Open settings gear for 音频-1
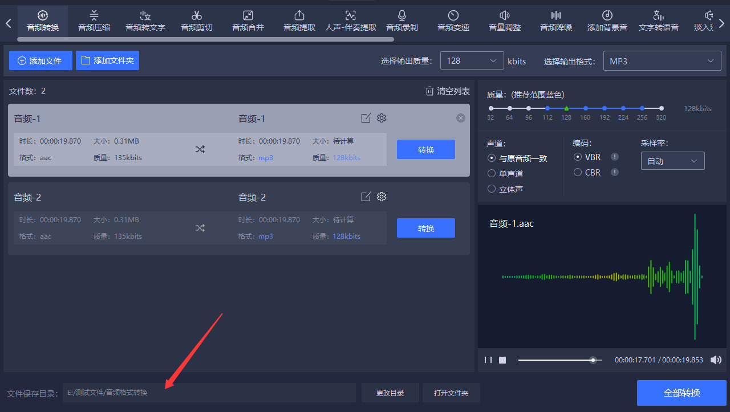Screen dimensions: 730x412 click(x=382, y=118)
